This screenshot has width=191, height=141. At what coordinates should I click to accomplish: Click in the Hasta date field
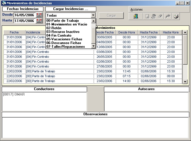click(25, 21)
